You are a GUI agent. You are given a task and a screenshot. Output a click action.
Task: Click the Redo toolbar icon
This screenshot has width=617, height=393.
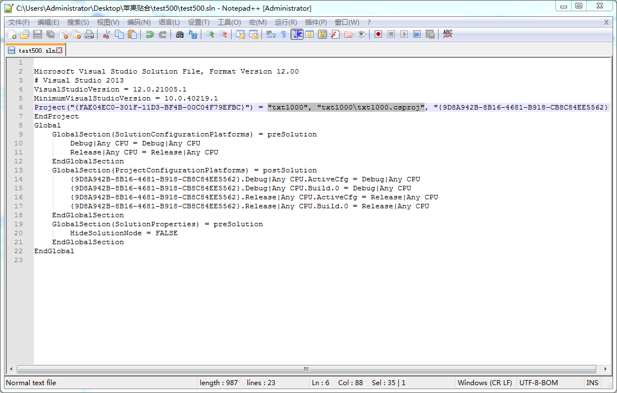[x=163, y=34]
